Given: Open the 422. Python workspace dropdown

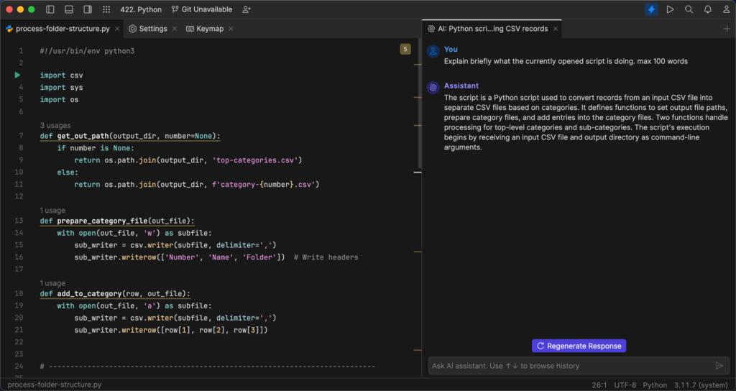Looking at the screenshot, I should pyautogui.click(x=140, y=9).
